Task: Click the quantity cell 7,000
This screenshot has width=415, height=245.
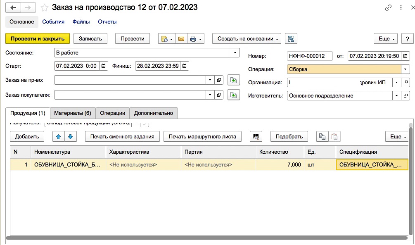Action: (280, 164)
